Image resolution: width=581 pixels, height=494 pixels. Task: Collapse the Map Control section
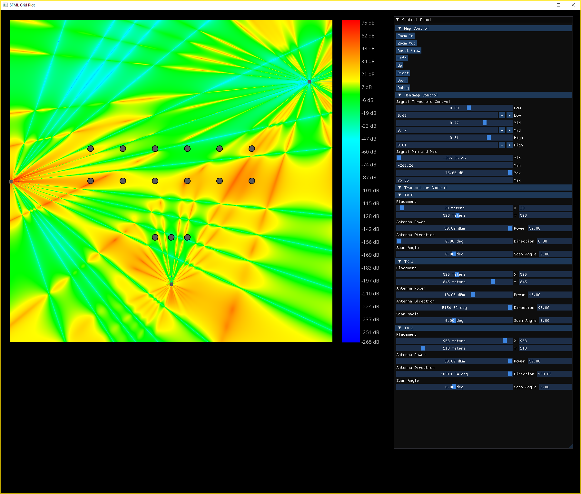click(400, 28)
